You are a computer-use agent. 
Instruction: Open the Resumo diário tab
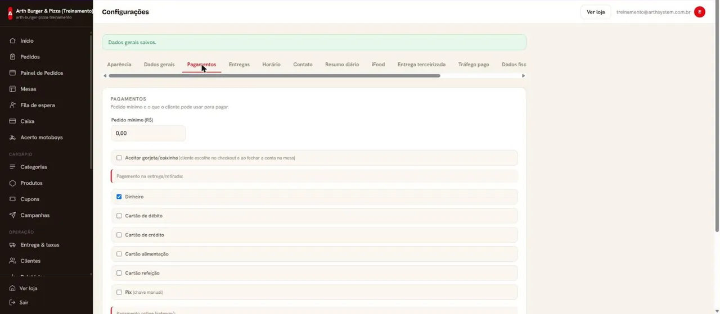342,65
